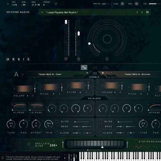Select the sawtooth wave oscillator shape
This screenshot has height=161, width=161.
point(156,147)
